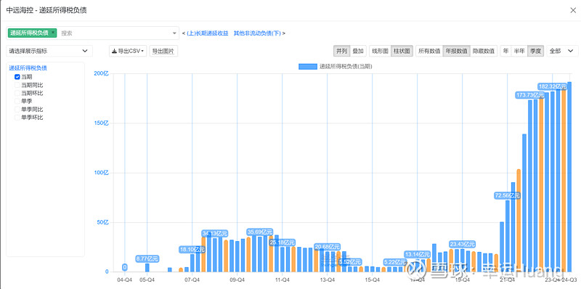Switch to 线形图 chart type
The height and width of the screenshot is (289, 581).
[x=380, y=51]
